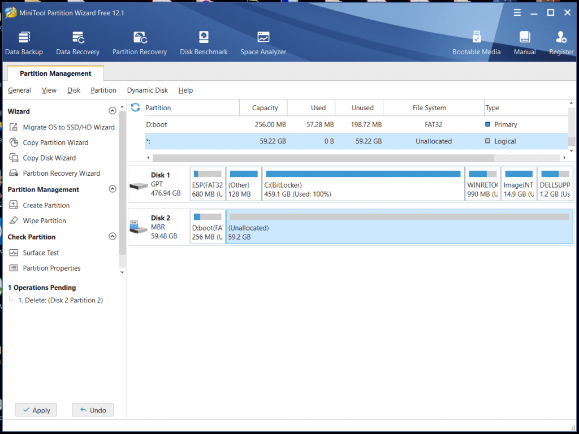Screen dimensions: 579x434
Task: Open the Help menu
Action: pyautogui.click(x=185, y=90)
